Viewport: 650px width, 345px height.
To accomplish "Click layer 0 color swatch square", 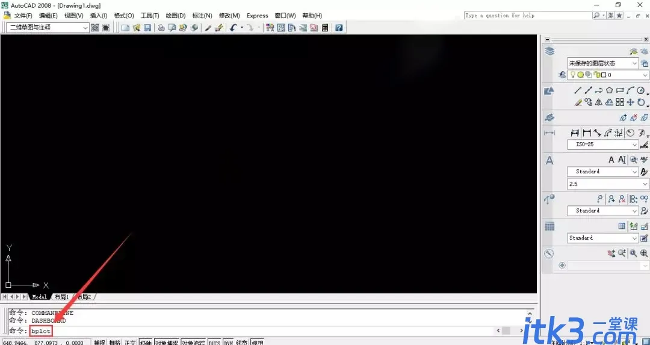I will 604,75.
